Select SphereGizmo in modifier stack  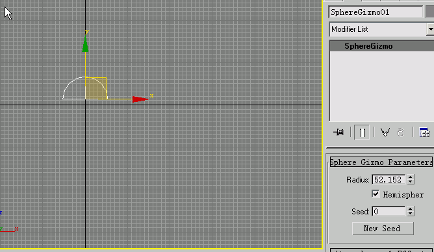[382, 46]
